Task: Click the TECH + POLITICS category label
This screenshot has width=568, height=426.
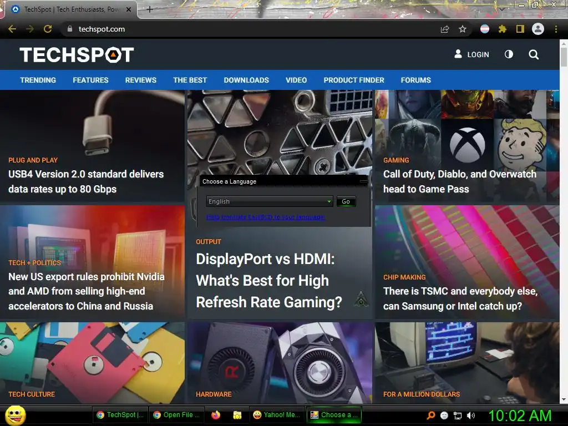Action: coord(34,262)
